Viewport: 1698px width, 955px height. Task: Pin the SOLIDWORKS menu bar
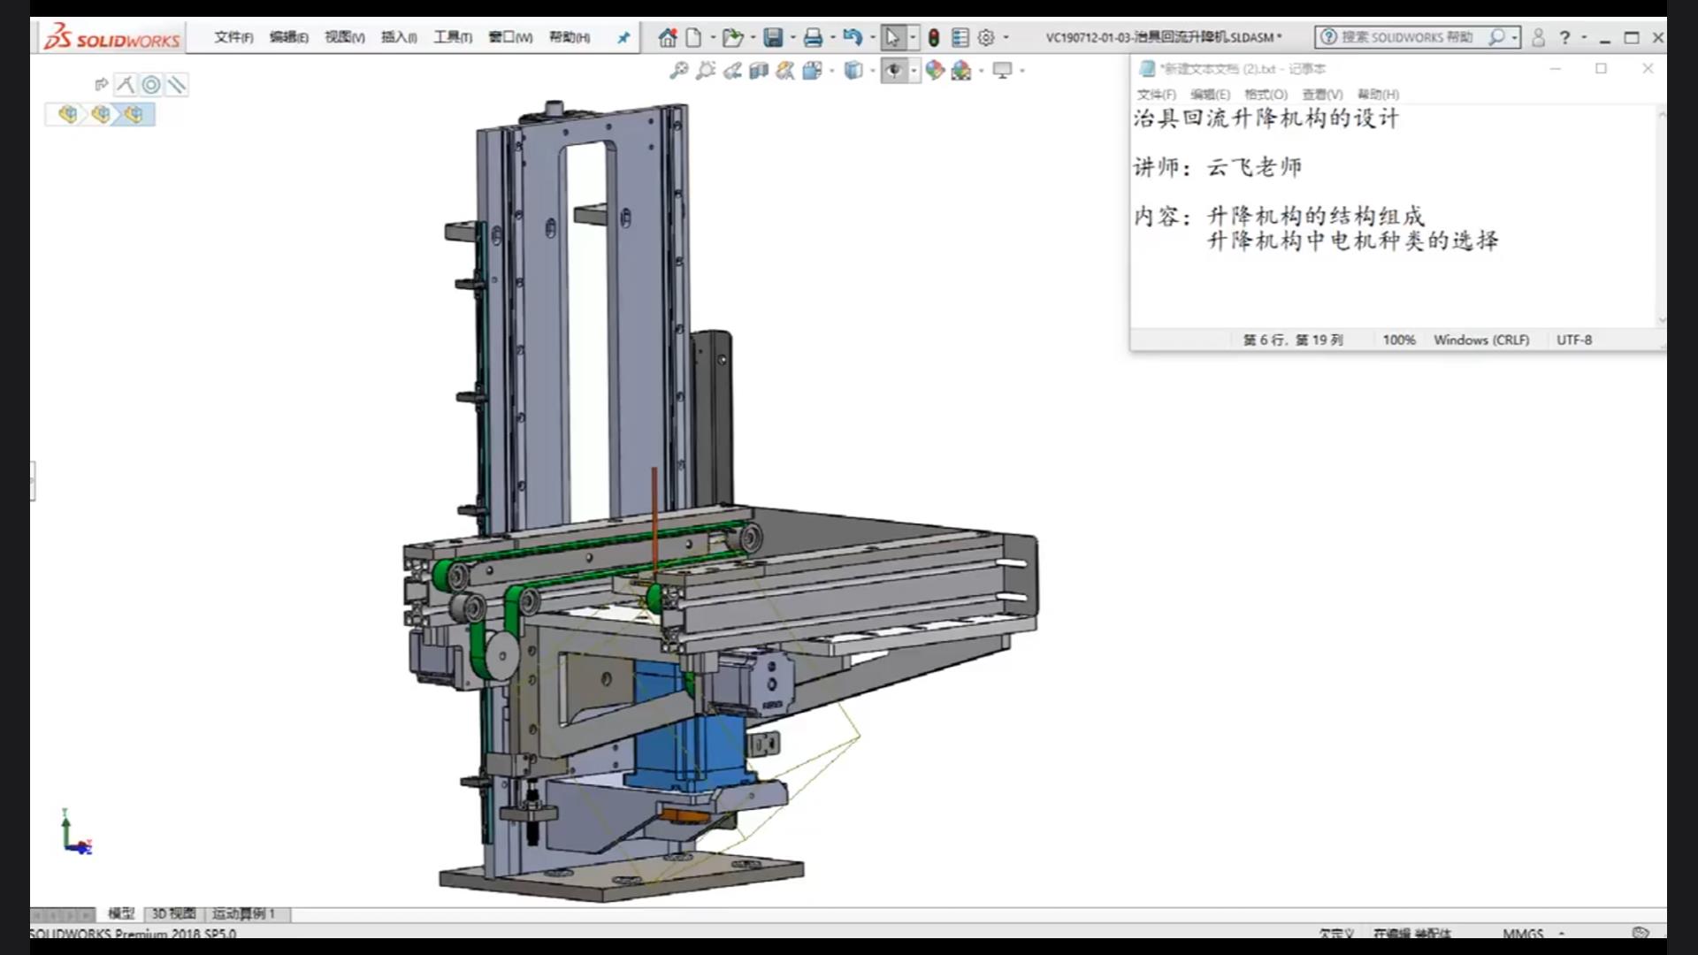(623, 37)
